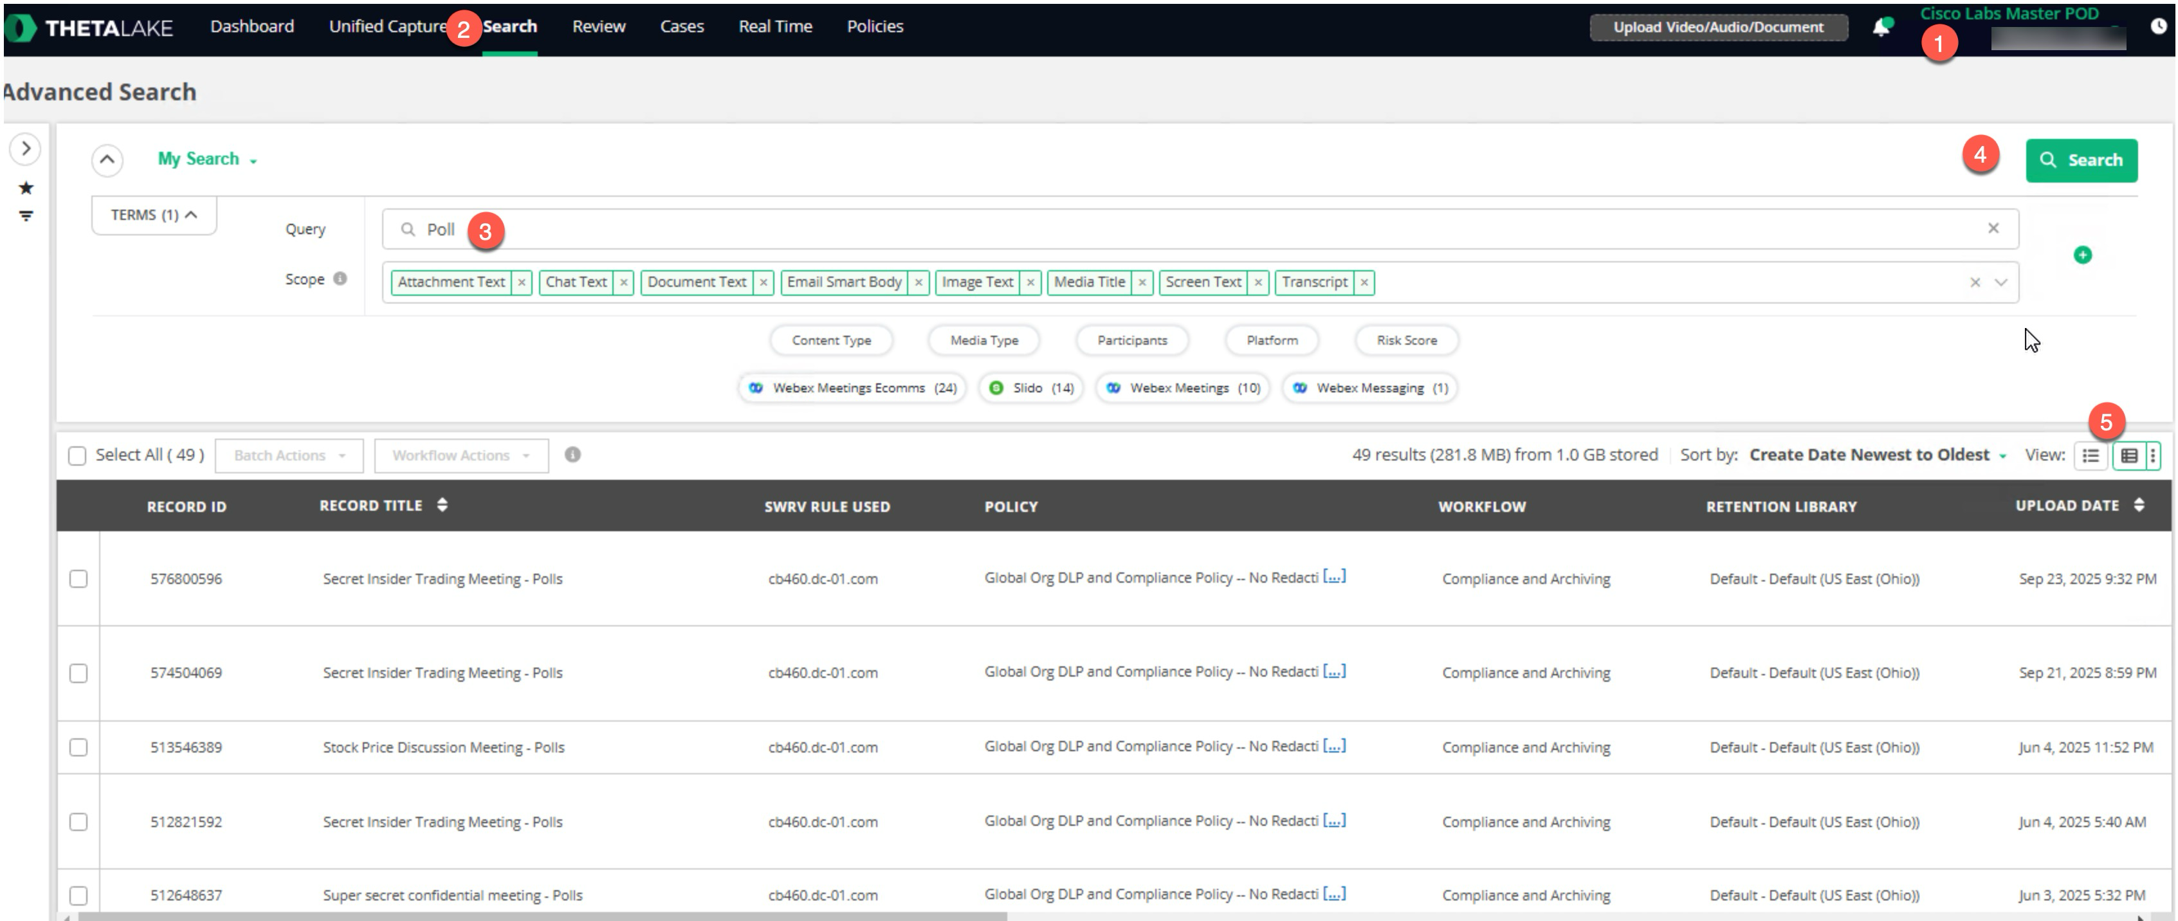Click the info icon next to Workflow Actions
Screen dimensions: 2178x921
click(572, 455)
